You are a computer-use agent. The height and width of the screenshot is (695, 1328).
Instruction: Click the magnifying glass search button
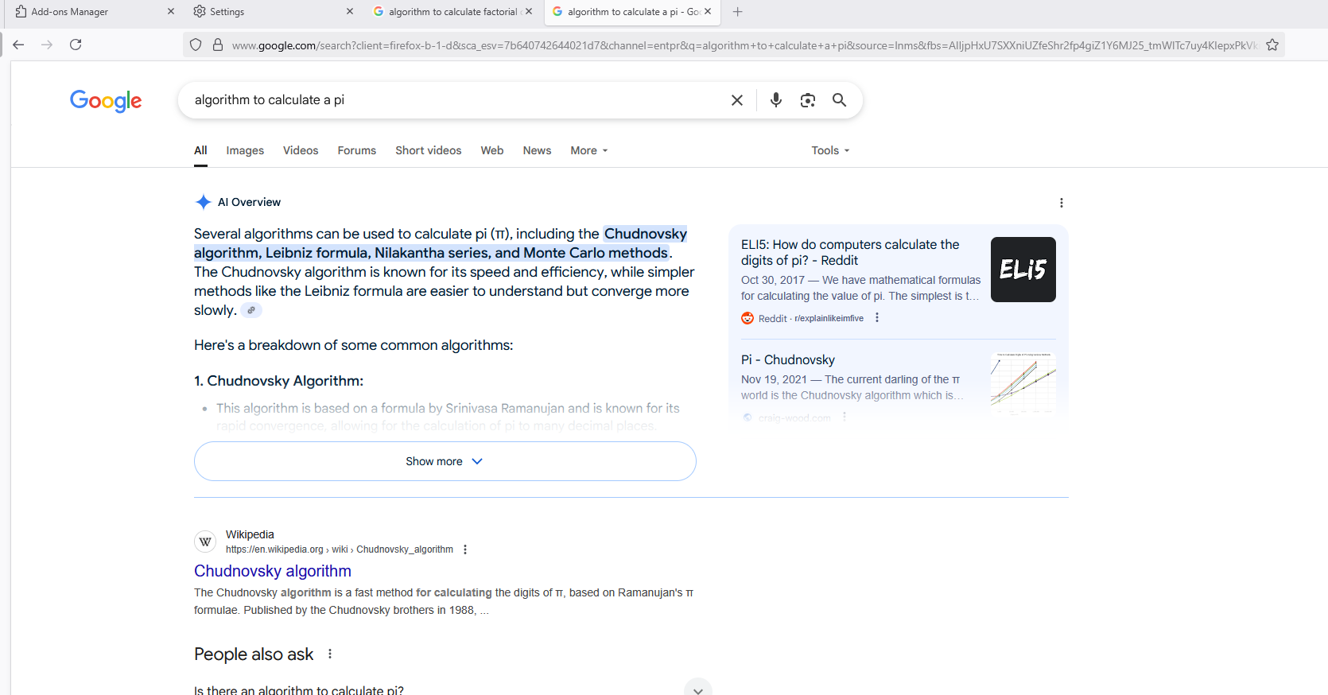click(839, 100)
